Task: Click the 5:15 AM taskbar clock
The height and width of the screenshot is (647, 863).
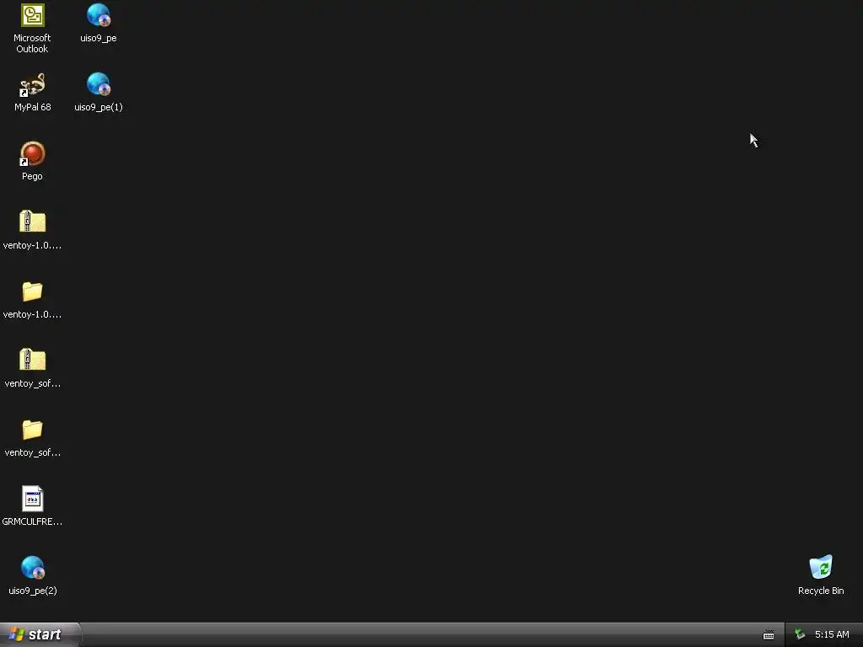Action: click(832, 635)
